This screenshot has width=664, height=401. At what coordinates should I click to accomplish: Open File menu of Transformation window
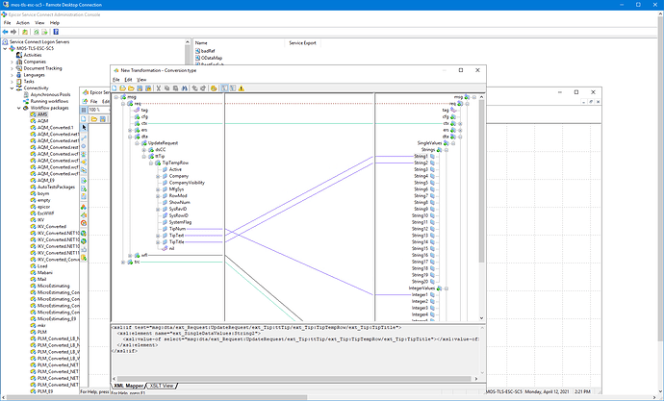(x=115, y=80)
